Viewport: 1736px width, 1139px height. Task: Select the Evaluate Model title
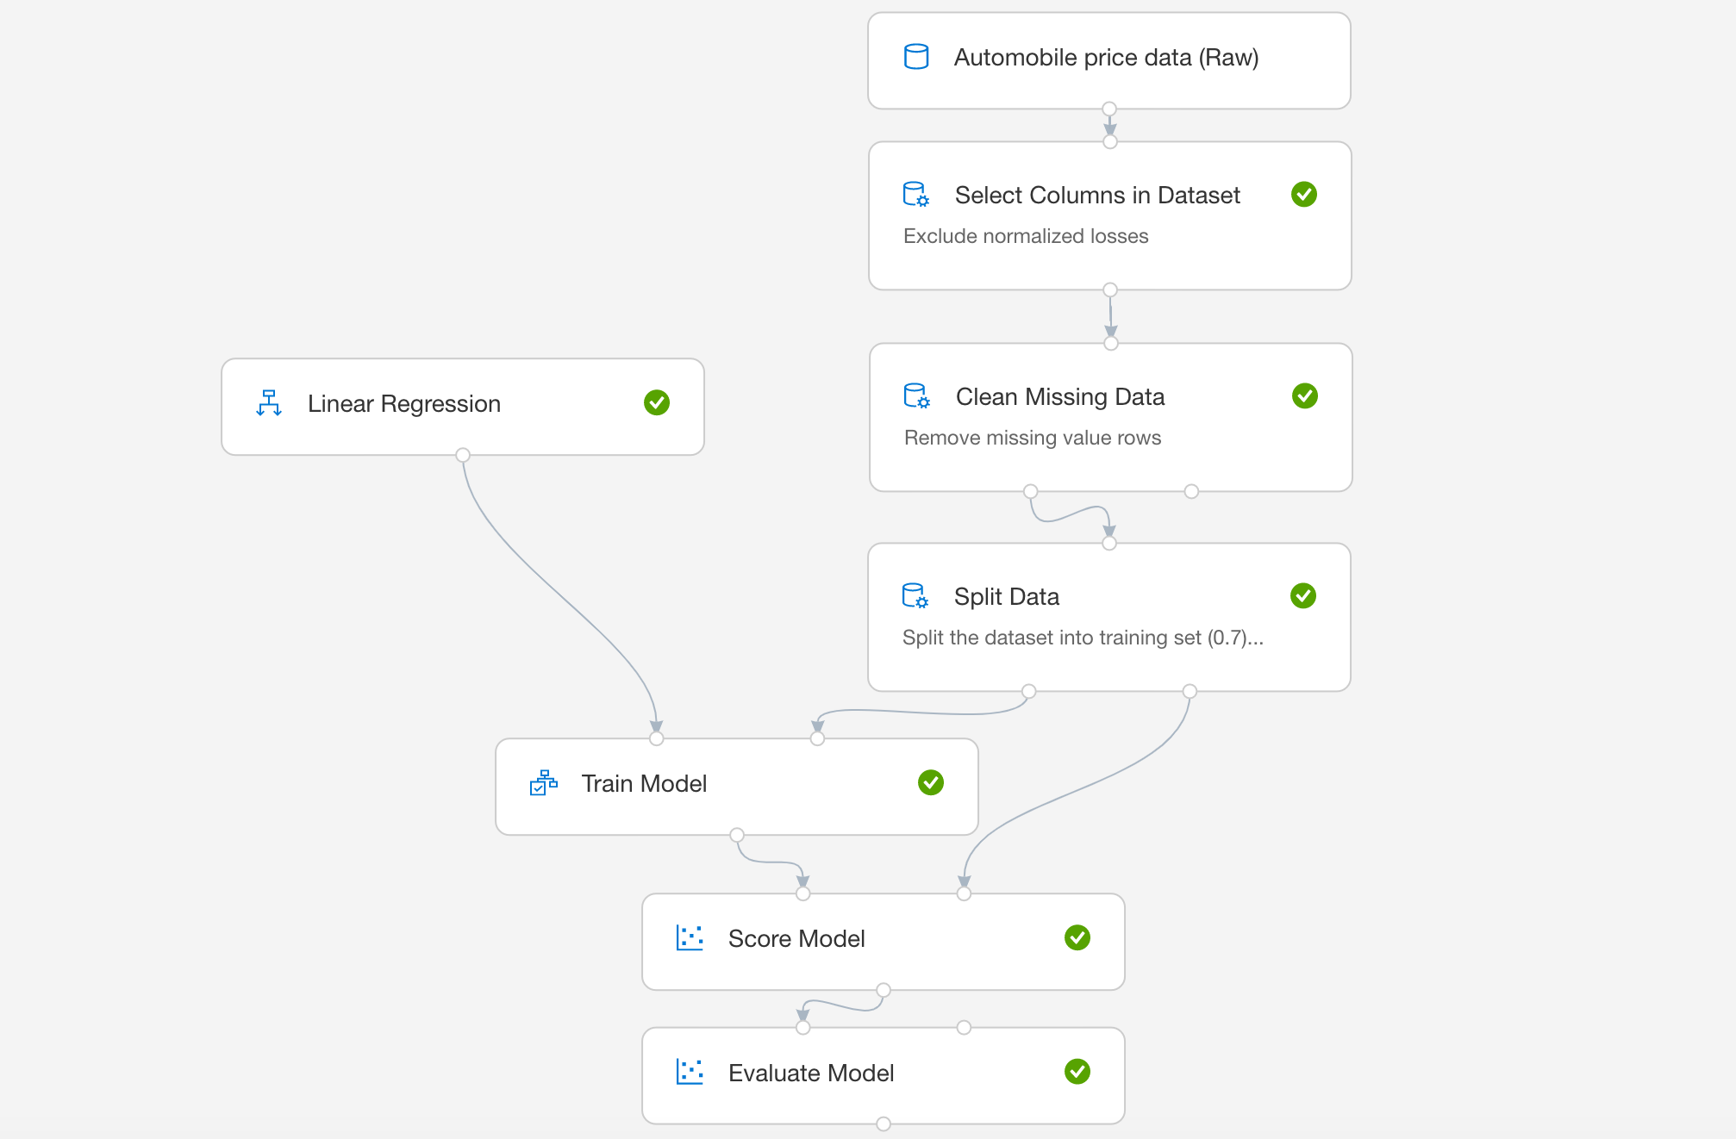coord(811,1074)
